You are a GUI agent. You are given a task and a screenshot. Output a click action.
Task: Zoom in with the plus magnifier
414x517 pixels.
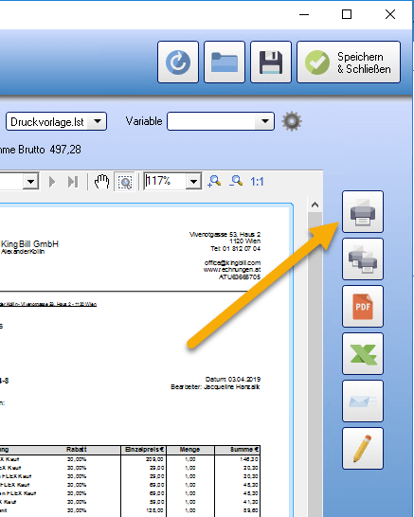214,182
